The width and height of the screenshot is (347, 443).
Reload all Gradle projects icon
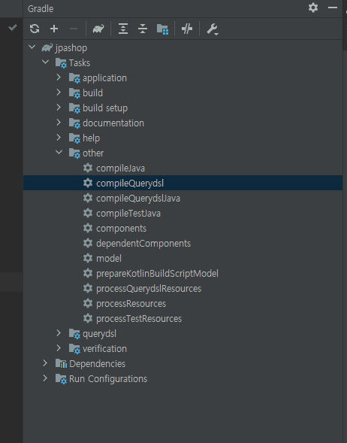pyautogui.click(x=35, y=29)
